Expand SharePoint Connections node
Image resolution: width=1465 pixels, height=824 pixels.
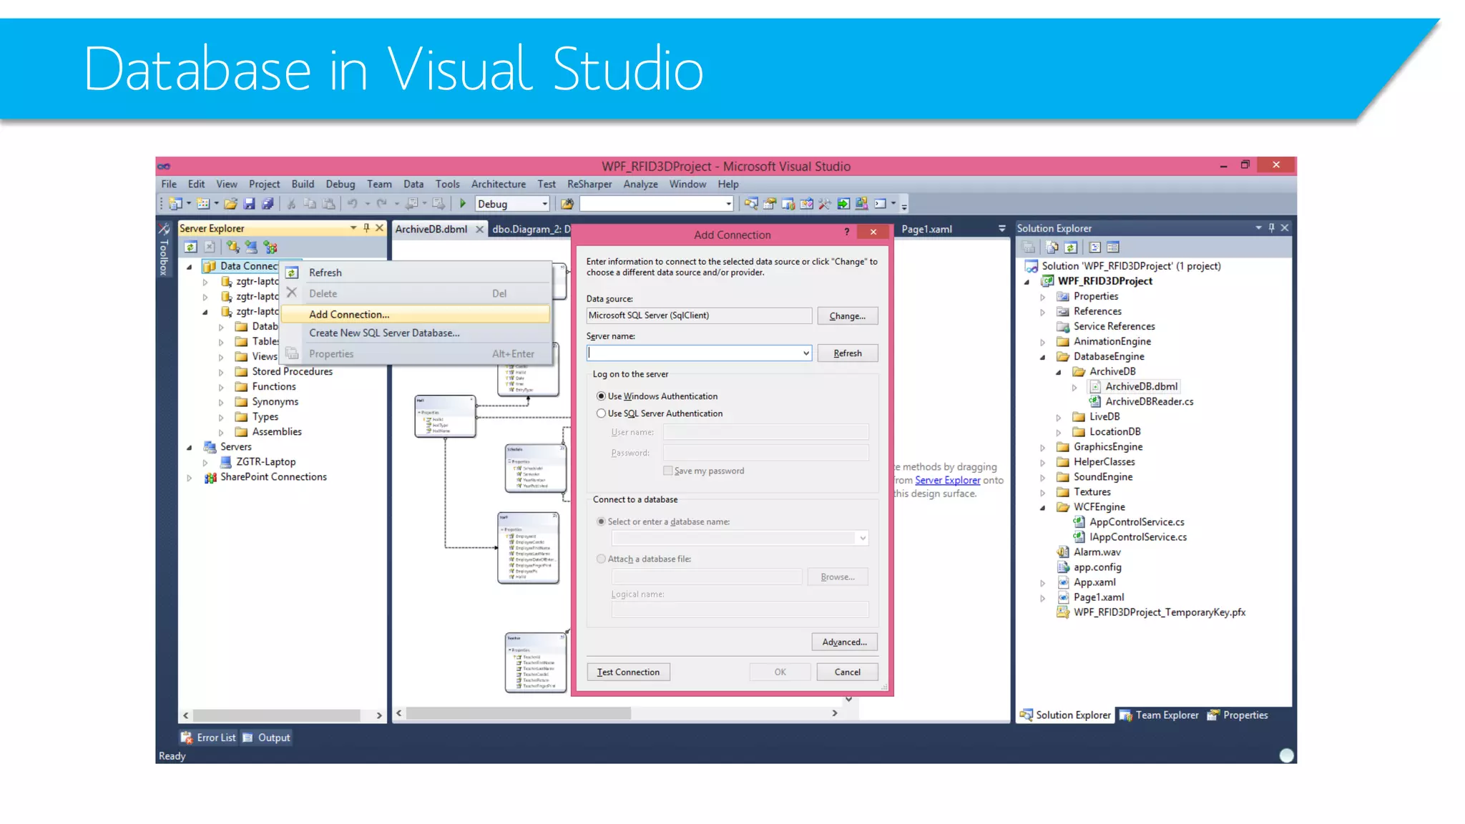pos(190,478)
